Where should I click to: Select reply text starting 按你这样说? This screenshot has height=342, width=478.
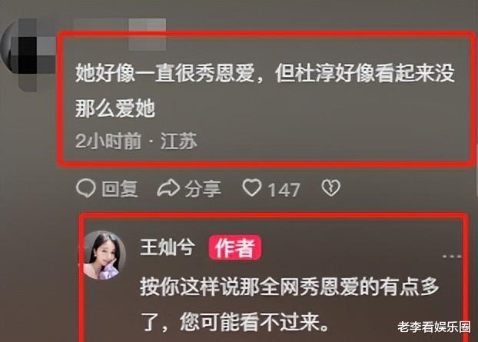tap(289, 304)
